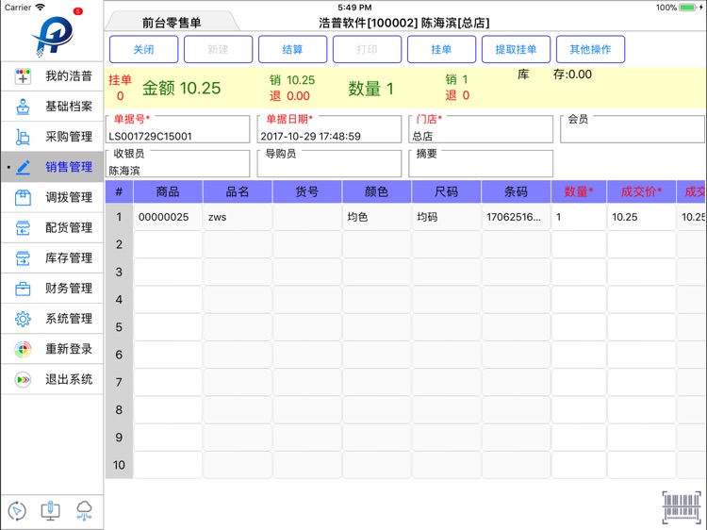This screenshot has height=530, width=707.
Task: Tap the 导购员 field
Action: [x=329, y=164]
